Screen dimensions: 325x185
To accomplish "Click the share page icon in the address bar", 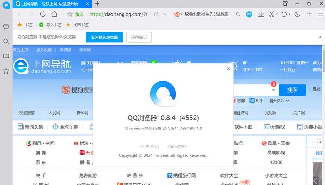I will (x=156, y=14).
